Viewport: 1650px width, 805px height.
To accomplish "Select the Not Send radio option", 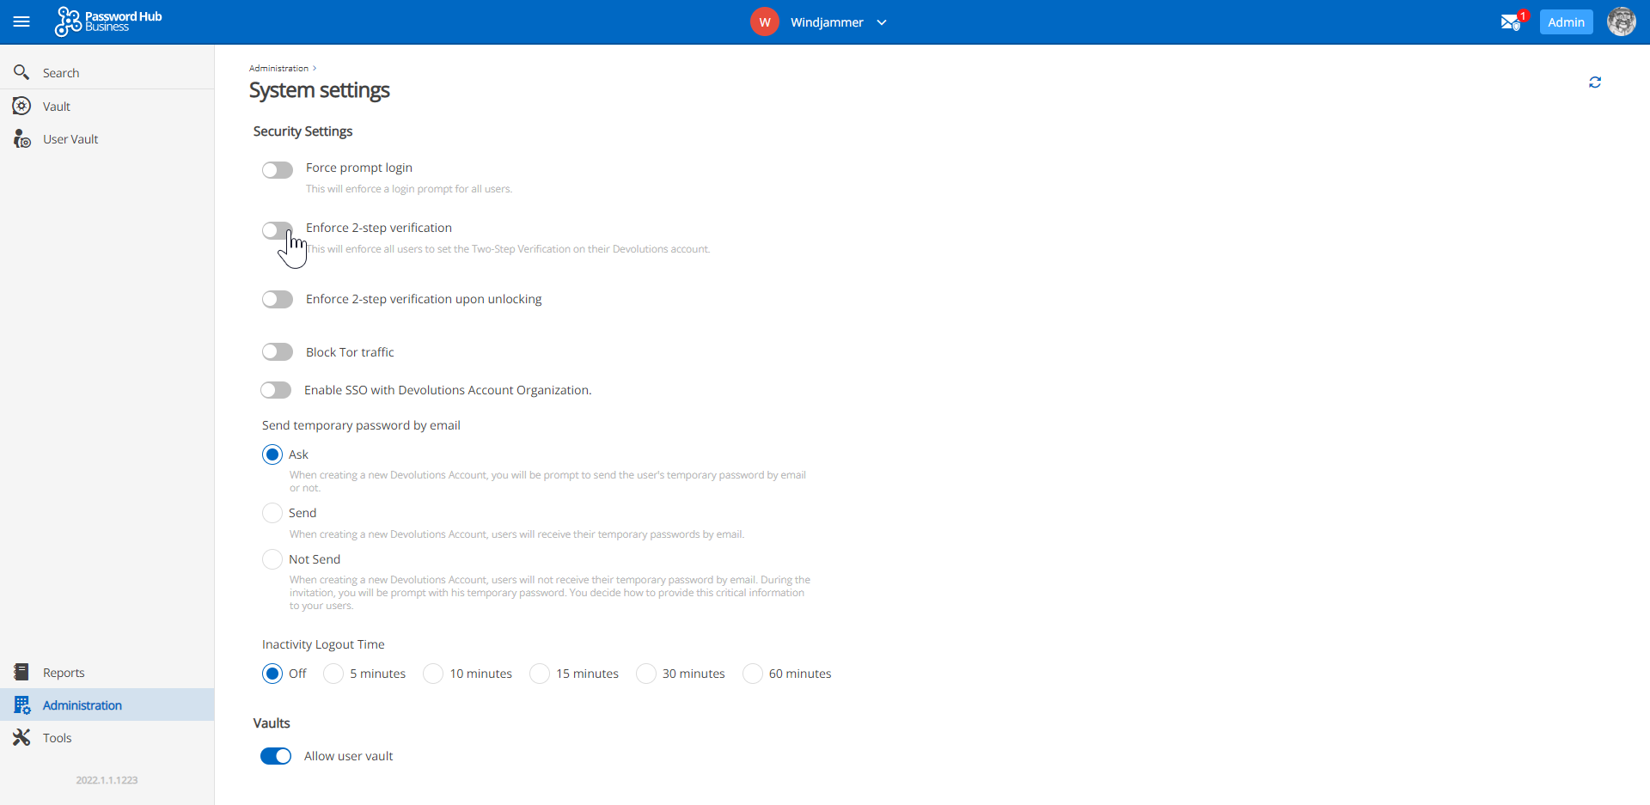I will 272,559.
